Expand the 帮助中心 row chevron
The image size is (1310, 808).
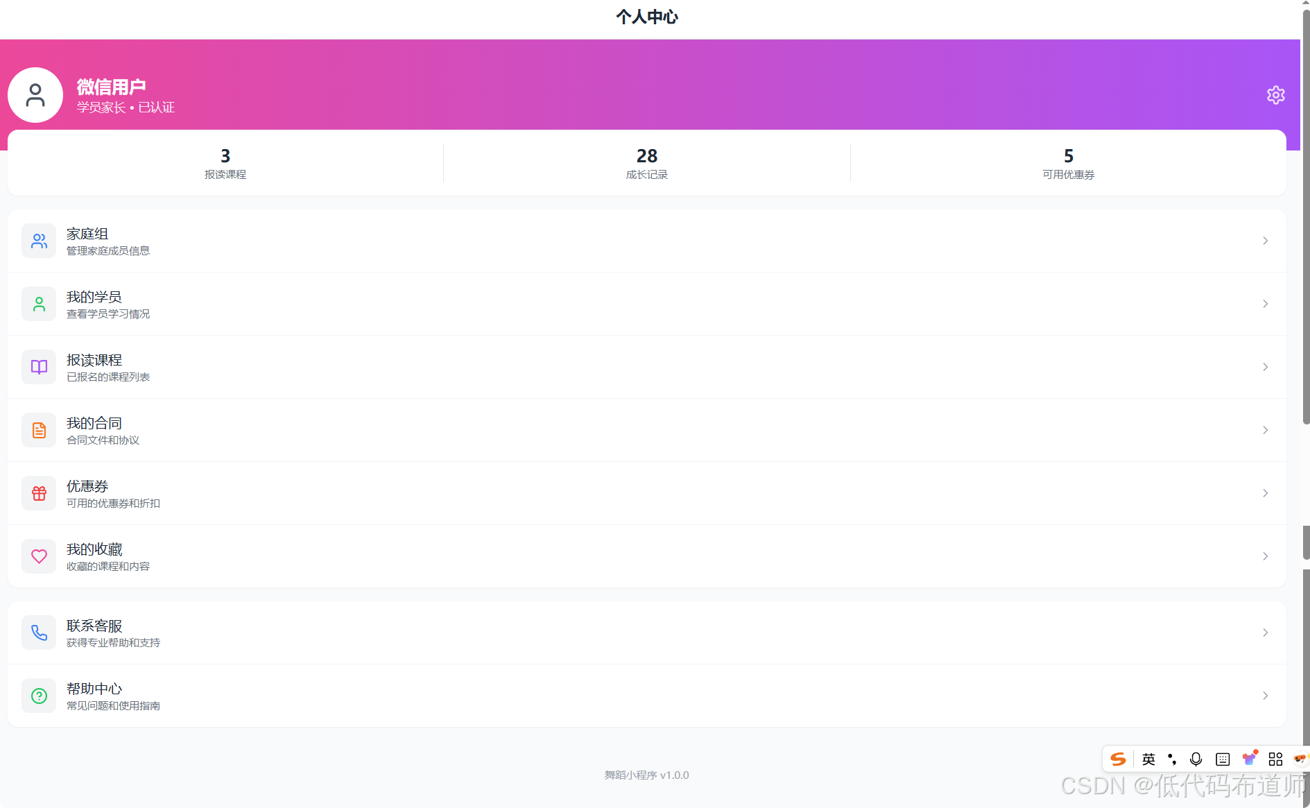1265,696
